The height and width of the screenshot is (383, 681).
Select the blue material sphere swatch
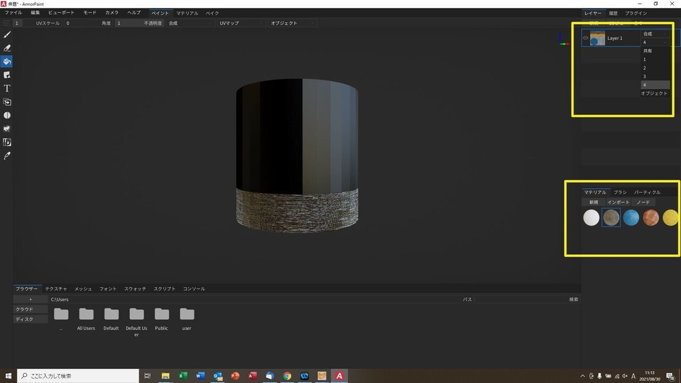click(631, 217)
